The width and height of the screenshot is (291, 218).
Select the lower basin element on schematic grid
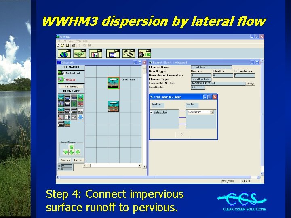114,107
